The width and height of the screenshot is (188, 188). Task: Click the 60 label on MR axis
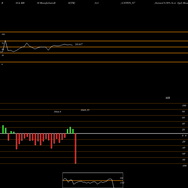[x=183, y=118]
